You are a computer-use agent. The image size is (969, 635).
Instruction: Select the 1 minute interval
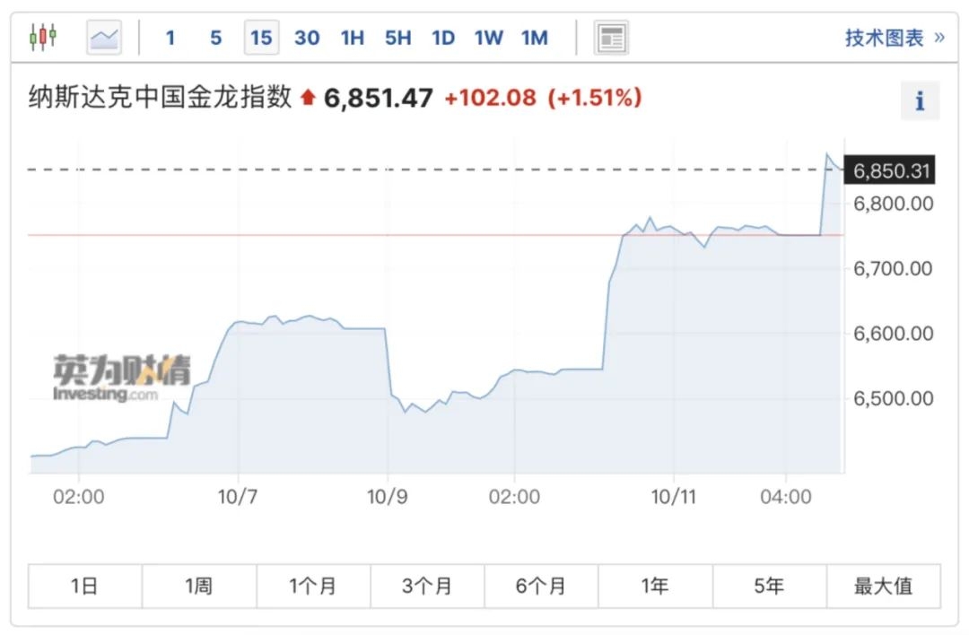tap(170, 38)
